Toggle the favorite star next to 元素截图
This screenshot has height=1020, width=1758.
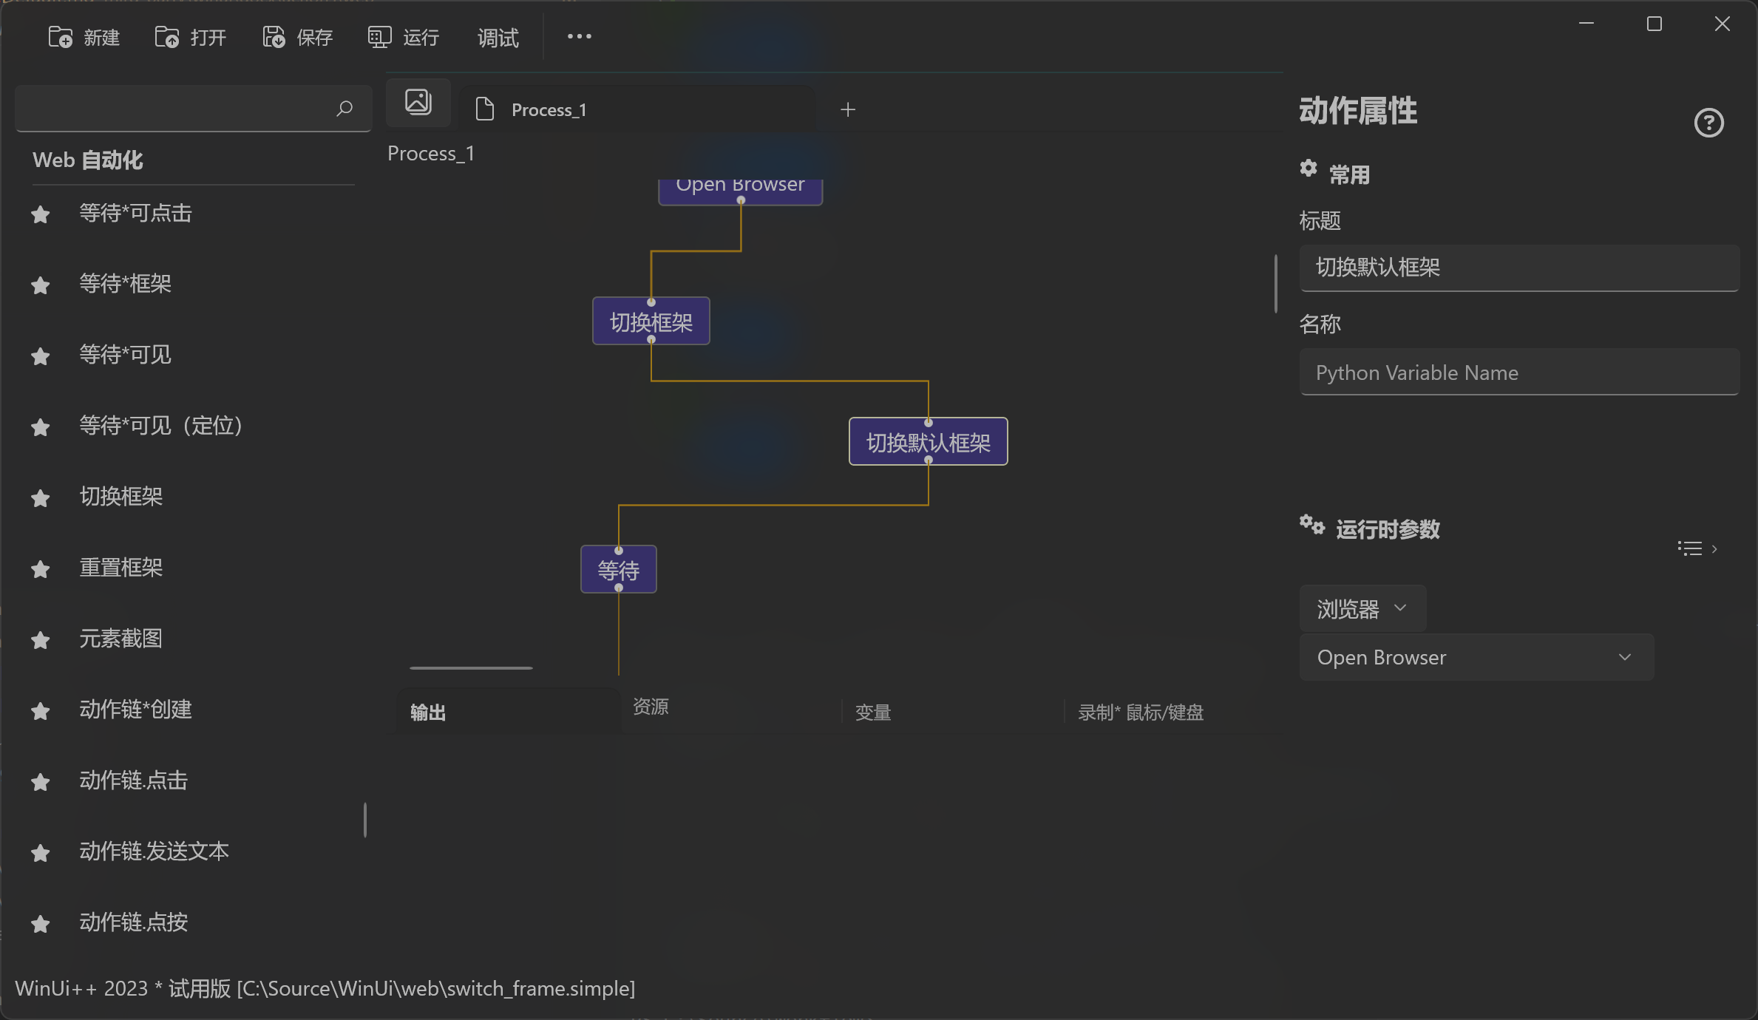(x=40, y=640)
